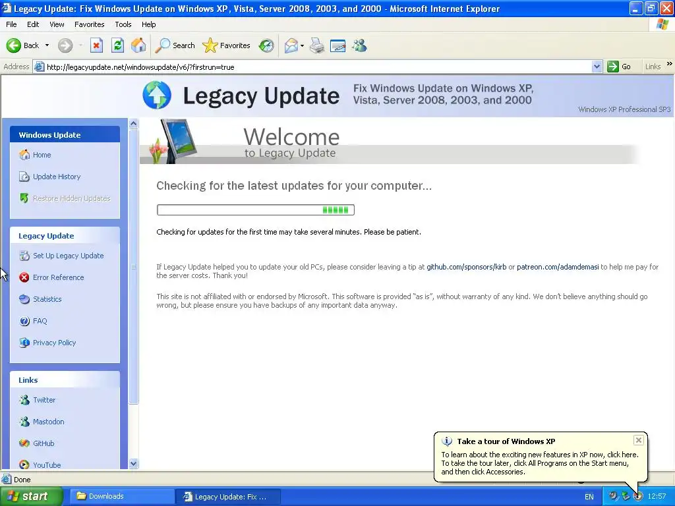This screenshot has height=506, width=675.
Task: Expand the Mail dropdown arrow
Action: click(x=302, y=45)
